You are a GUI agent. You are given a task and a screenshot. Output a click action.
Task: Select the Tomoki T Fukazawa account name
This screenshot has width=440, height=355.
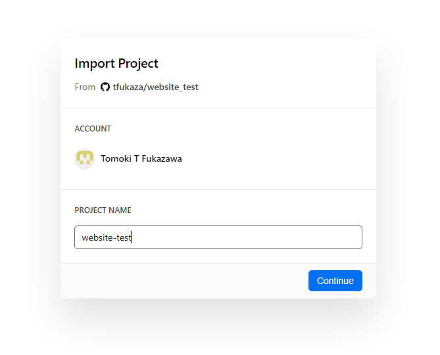141,158
